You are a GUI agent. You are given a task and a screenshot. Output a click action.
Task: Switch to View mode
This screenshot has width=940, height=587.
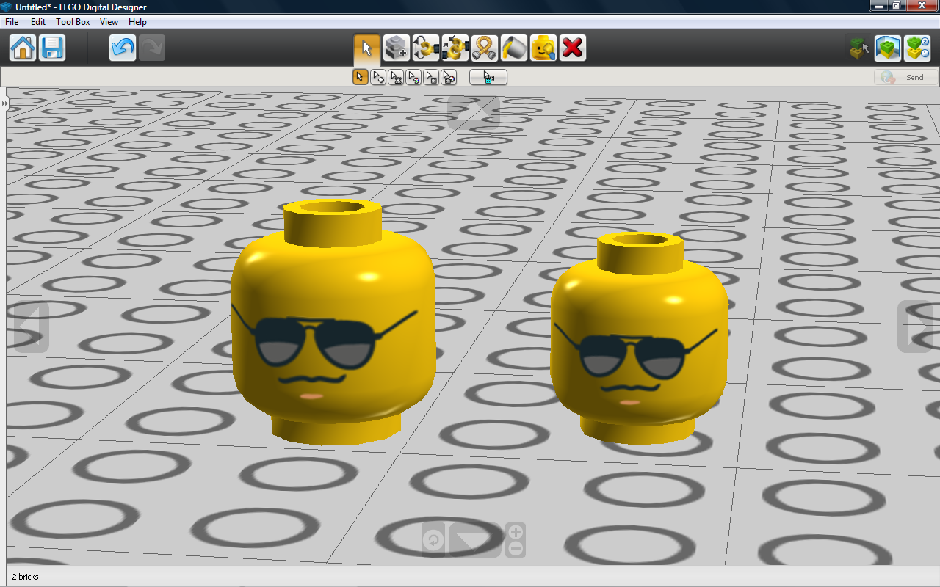[888, 48]
